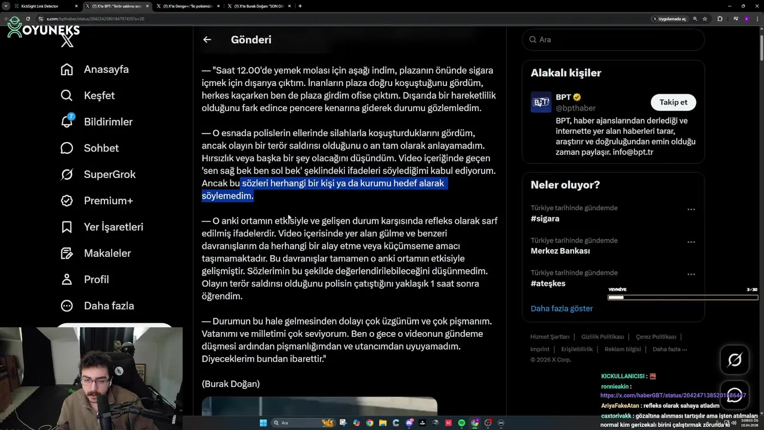Click the (Burak Doğan) signature text
Screen dimensions: 764x430
click(230, 384)
